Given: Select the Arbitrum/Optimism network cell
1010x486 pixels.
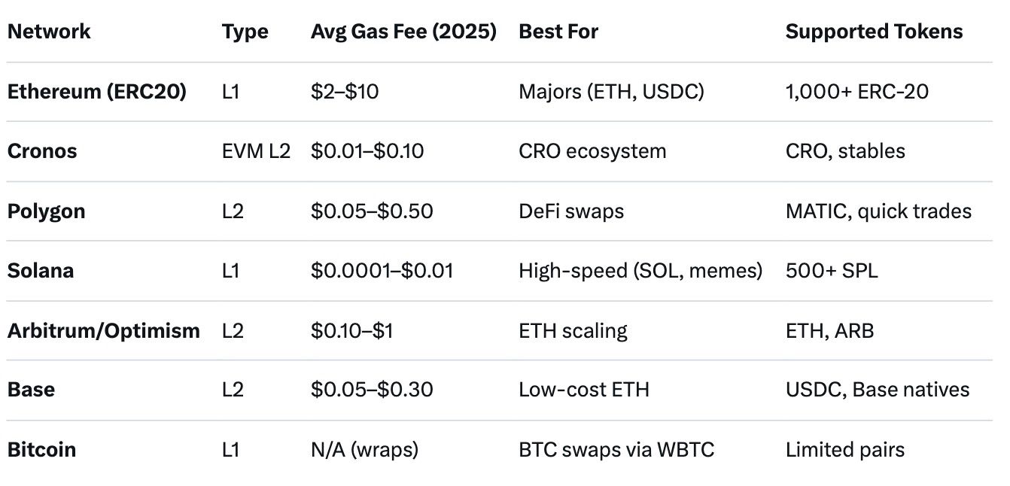Looking at the screenshot, I should click(x=104, y=330).
